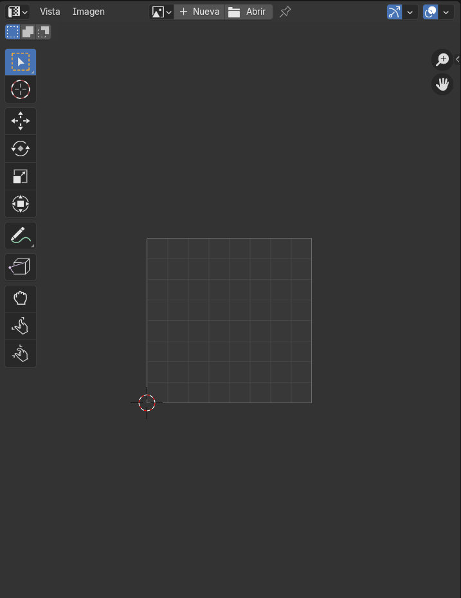Select the Rip Region cube tool
The width and height of the screenshot is (461, 598).
click(21, 267)
